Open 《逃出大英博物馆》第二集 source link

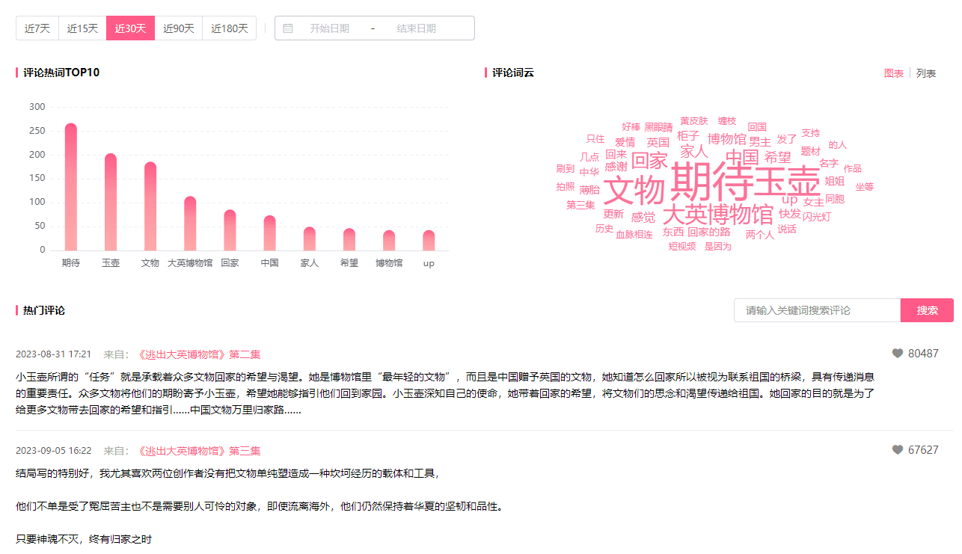pyautogui.click(x=198, y=354)
